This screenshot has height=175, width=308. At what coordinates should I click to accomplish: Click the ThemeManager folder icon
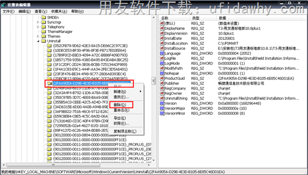43,32
